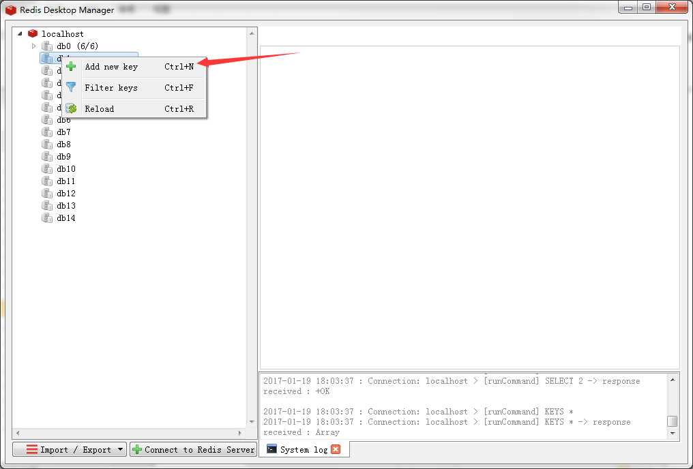This screenshot has width=693, height=469.
Task: Click the database icon beside db12
Action: [47, 194]
